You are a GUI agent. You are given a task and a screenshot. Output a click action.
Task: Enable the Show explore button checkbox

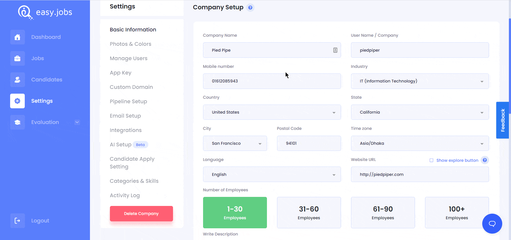coord(431,160)
